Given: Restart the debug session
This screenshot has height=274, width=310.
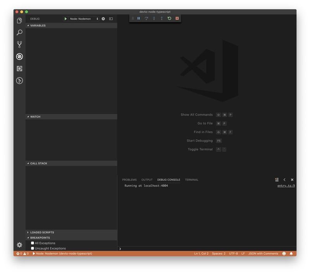Looking at the screenshot, I should [x=169, y=18].
